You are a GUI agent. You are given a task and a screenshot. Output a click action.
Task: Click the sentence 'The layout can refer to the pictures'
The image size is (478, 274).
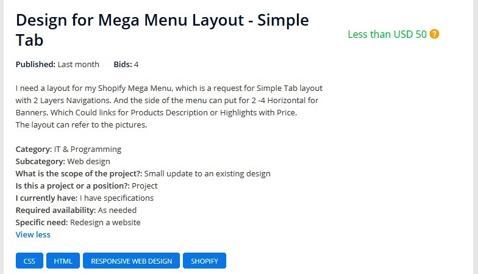click(x=82, y=125)
